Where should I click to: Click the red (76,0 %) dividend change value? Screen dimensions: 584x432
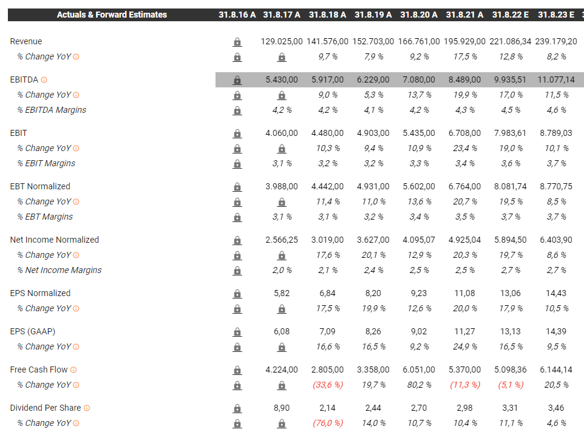[328, 424]
